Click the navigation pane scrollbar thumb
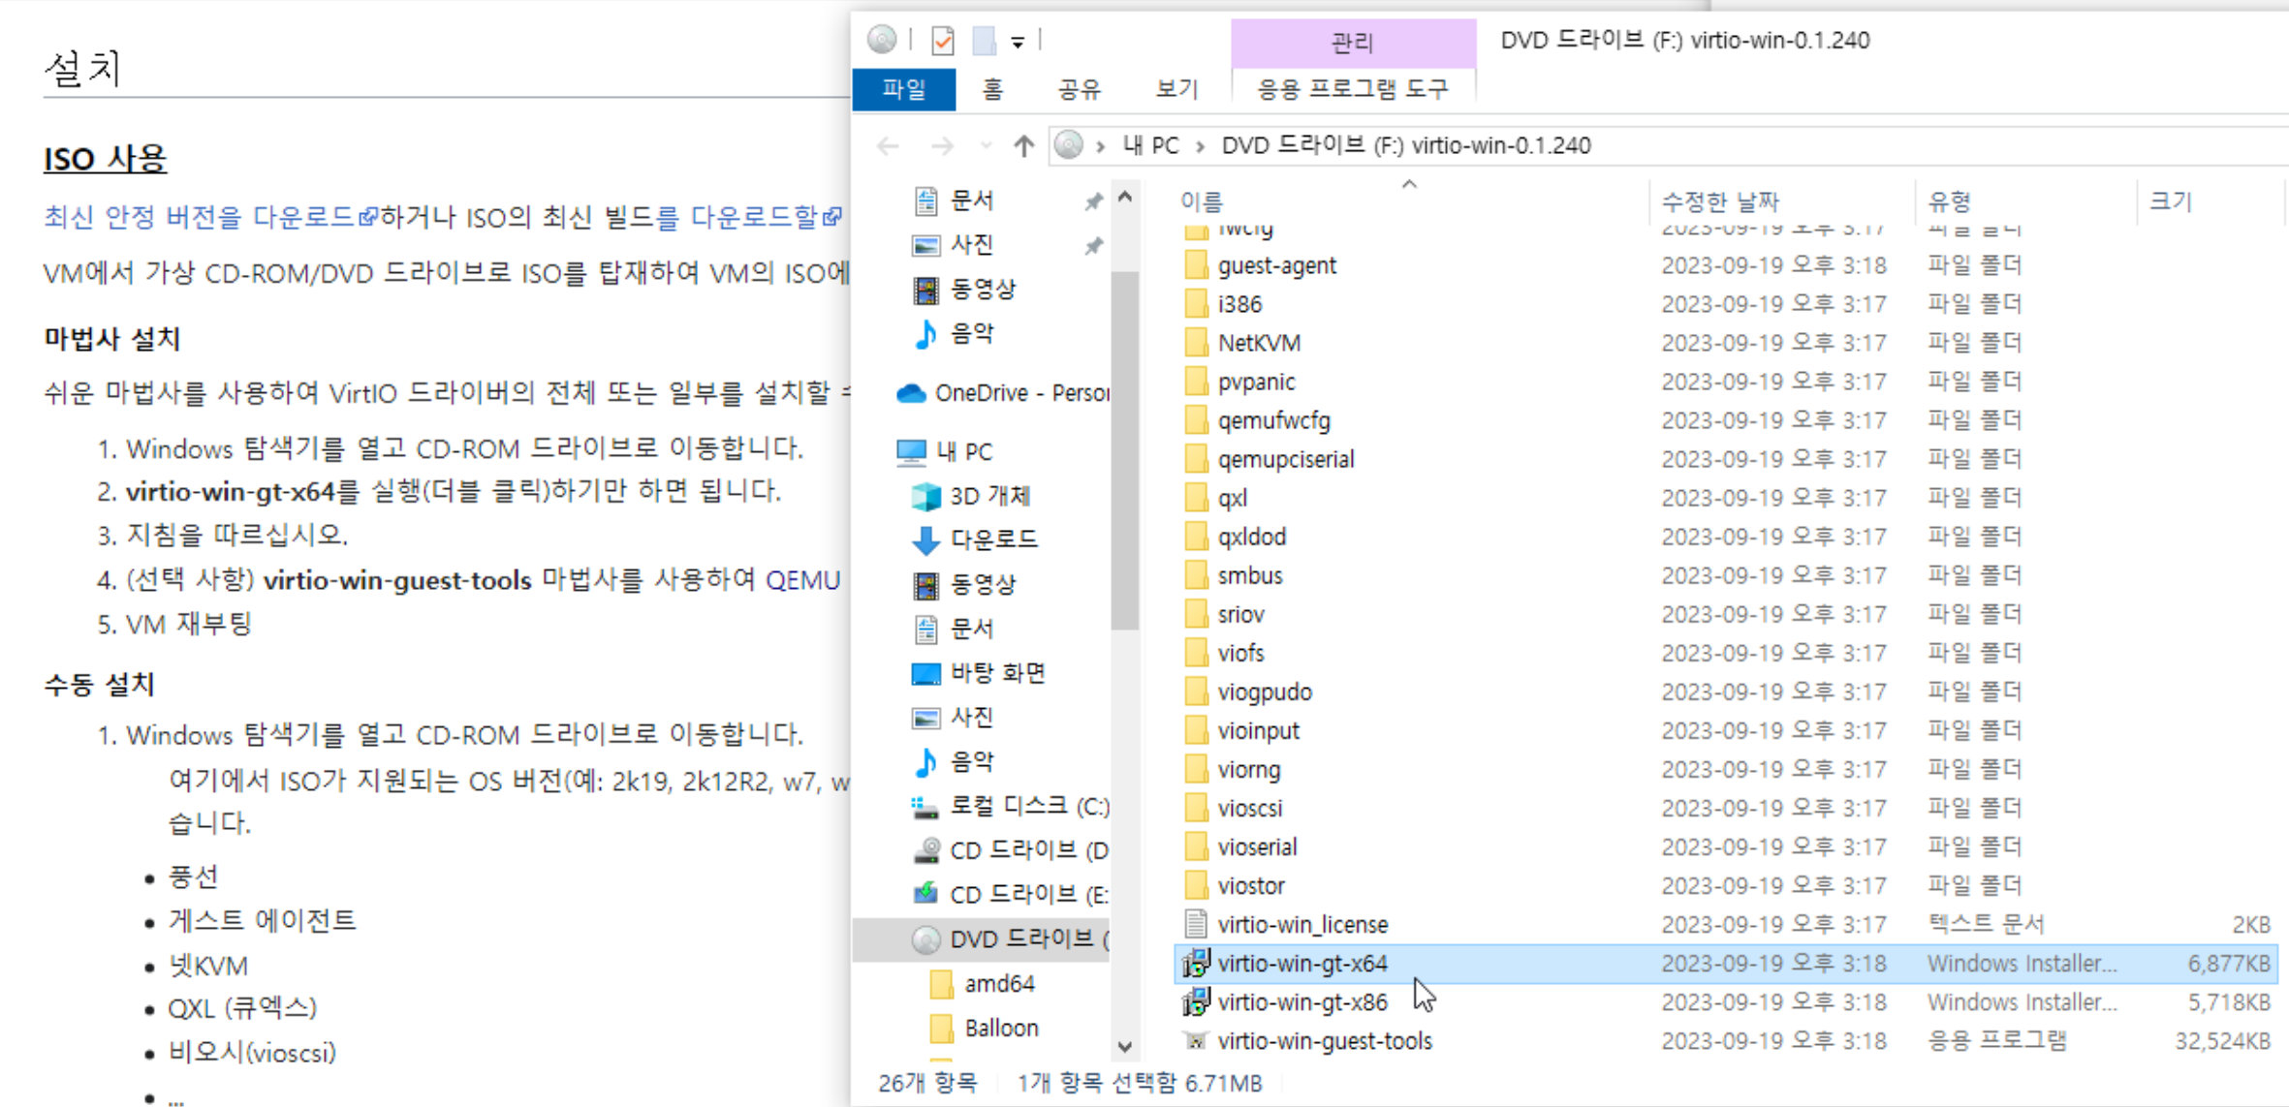Screen dimensions: 2289x1107 (x=1124, y=450)
